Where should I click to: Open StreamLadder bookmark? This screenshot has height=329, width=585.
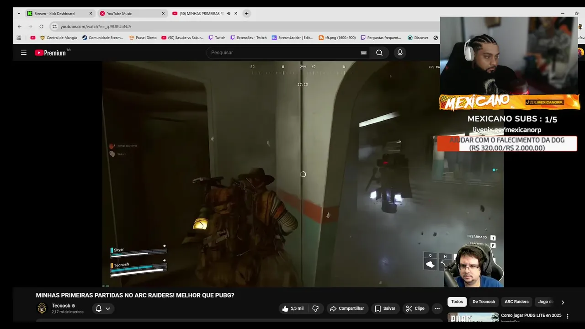tap(292, 38)
